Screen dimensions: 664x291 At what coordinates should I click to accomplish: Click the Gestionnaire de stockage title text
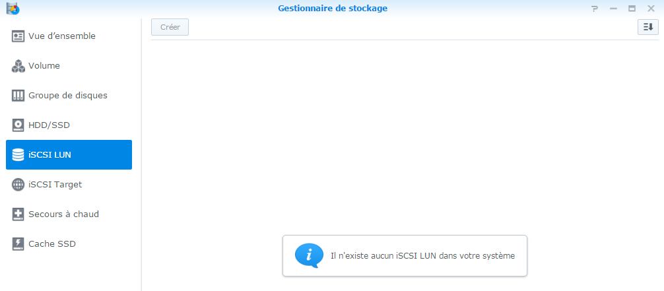[x=333, y=8]
